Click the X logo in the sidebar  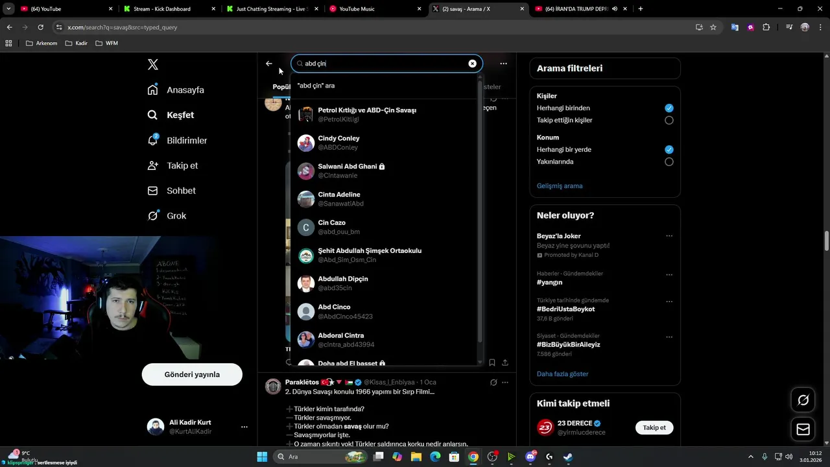[153, 64]
